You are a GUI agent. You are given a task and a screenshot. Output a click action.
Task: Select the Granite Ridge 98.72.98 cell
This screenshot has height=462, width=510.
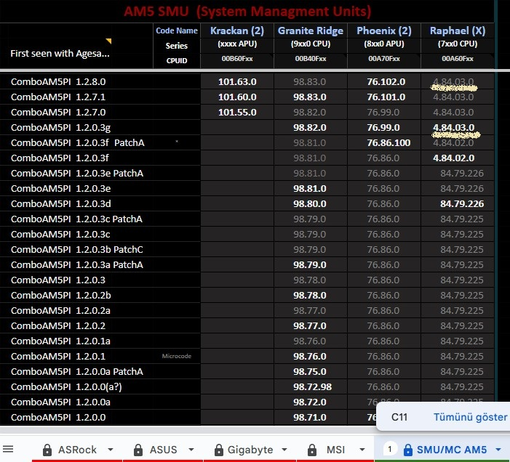coord(312,386)
